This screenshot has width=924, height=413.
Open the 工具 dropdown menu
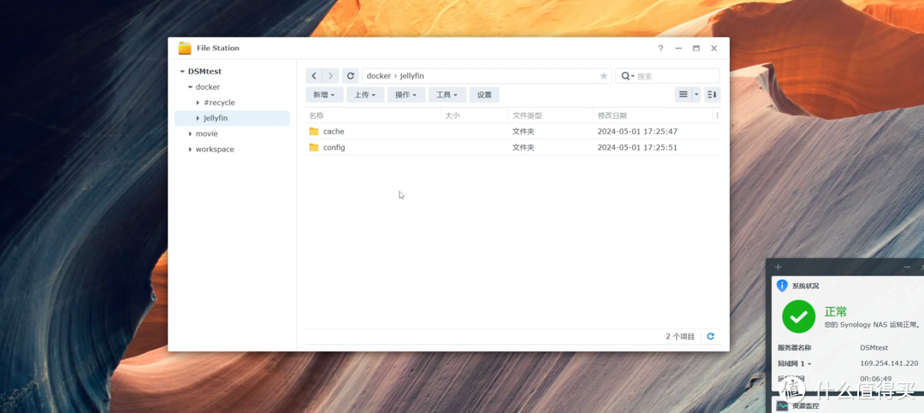pos(447,95)
